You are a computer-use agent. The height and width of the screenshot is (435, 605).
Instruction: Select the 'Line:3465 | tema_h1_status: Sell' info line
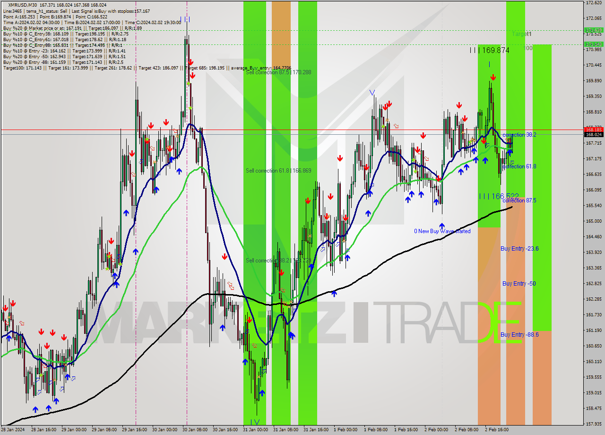tap(77, 11)
